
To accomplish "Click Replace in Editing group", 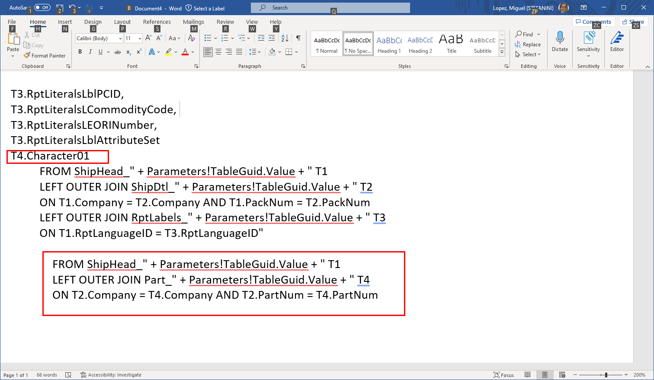I will pos(528,44).
